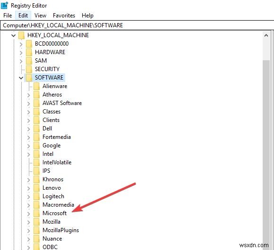Open the Help menu
Screen dimensions: 274x250
point(87,16)
